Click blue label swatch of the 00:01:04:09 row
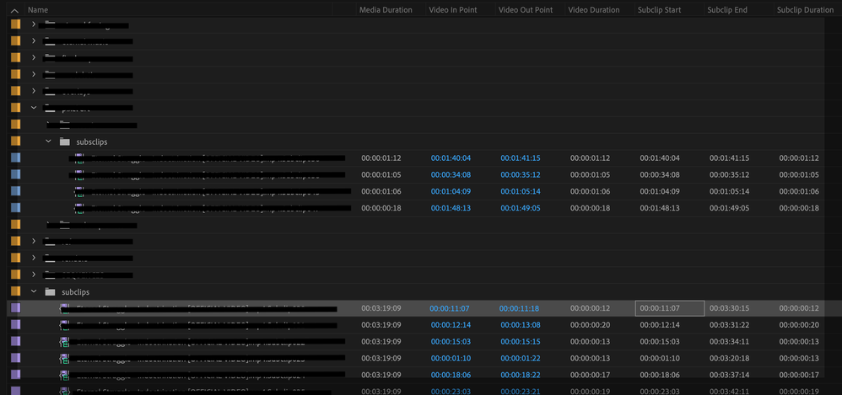842x395 pixels. click(x=15, y=191)
